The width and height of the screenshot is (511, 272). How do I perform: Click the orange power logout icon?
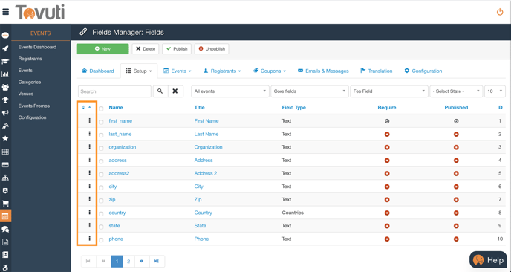point(500,12)
